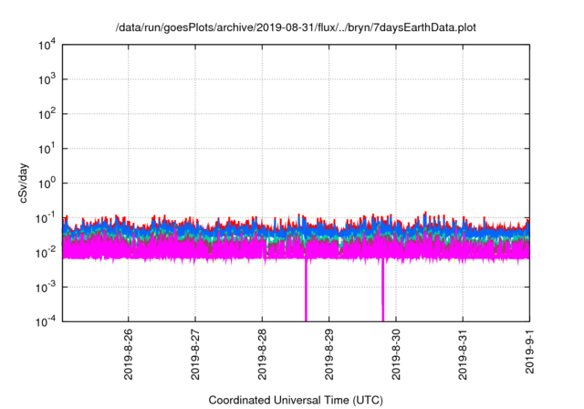Click the cSv/day y-axis label
584x409 pixels.
pos(24,183)
